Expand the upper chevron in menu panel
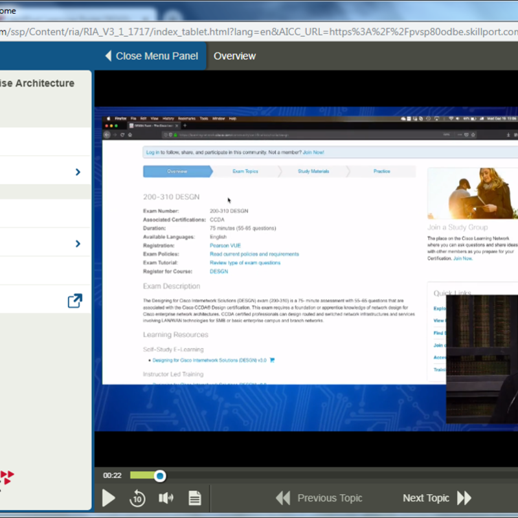Viewport: 518px width, 518px height. 78,172
